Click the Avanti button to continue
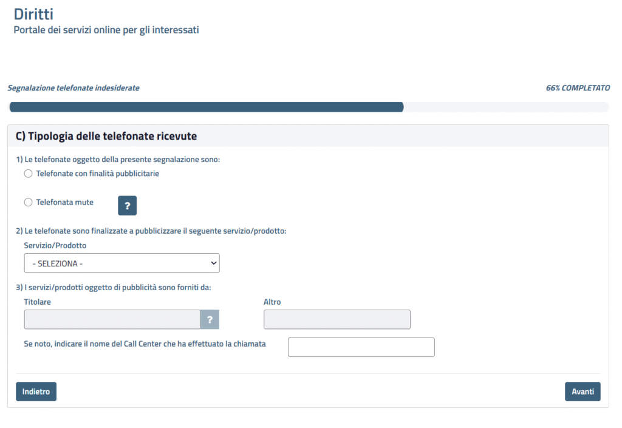Viewport: 622px width, 428px height. point(583,391)
